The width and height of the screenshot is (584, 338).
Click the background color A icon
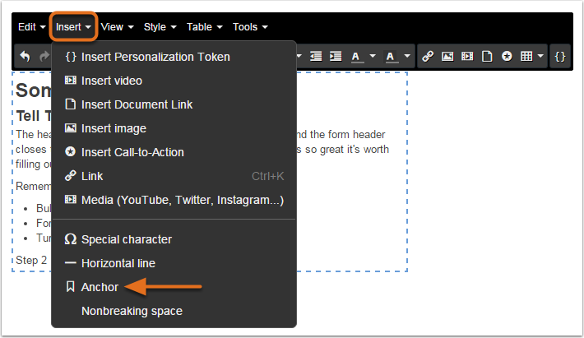click(392, 57)
